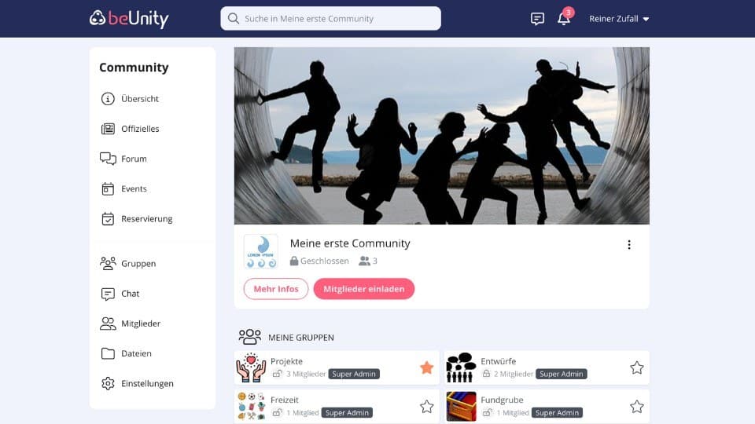This screenshot has width=755, height=424.
Task: Open the Einstellungen gear icon
Action: pyautogui.click(x=108, y=383)
